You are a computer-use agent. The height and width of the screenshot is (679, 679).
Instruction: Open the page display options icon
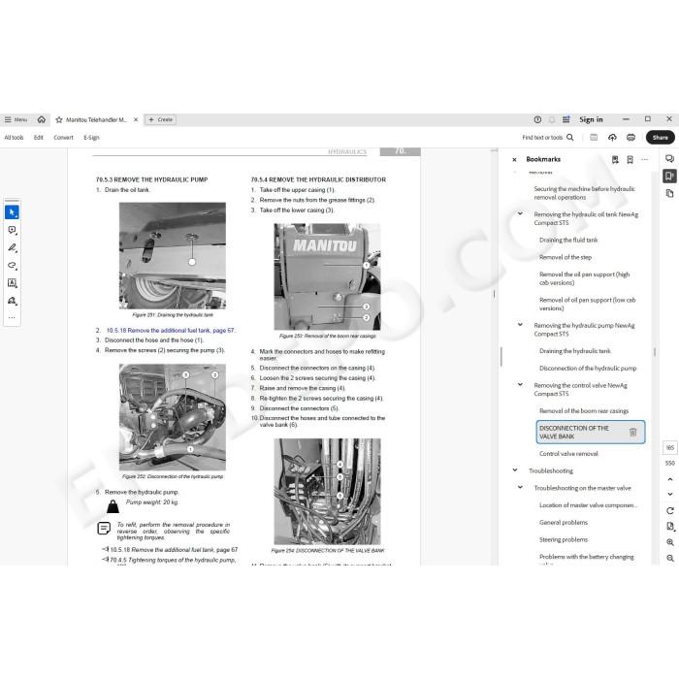tap(670, 526)
